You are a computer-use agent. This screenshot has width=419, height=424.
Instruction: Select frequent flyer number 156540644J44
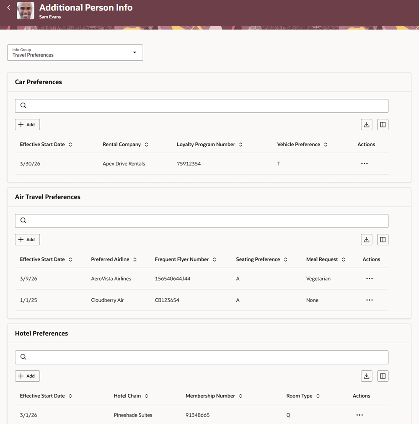(x=173, y=279)
